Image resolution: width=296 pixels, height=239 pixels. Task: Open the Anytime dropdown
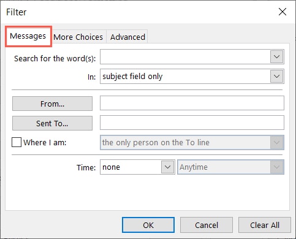[x=230, y=167]
